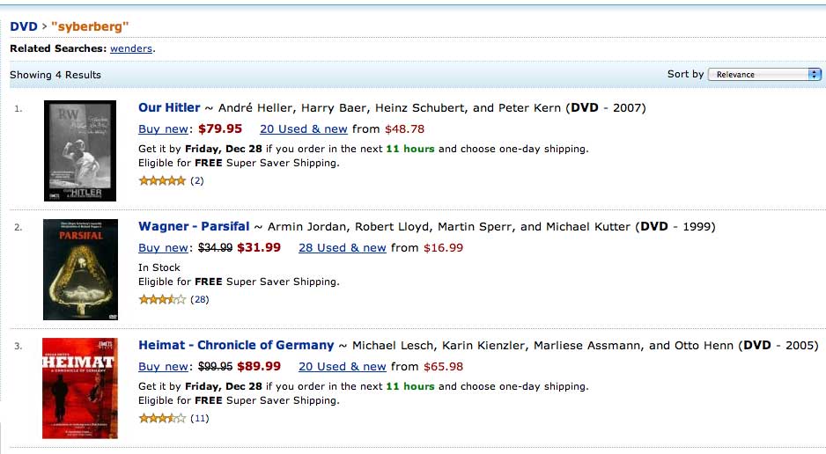Open the Wagner - Parsifal title link
The image size is (826, 454).
tap(194, 227)
